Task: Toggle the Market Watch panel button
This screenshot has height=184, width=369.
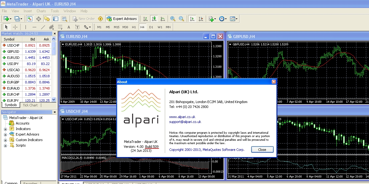Action: pos(30,19)
